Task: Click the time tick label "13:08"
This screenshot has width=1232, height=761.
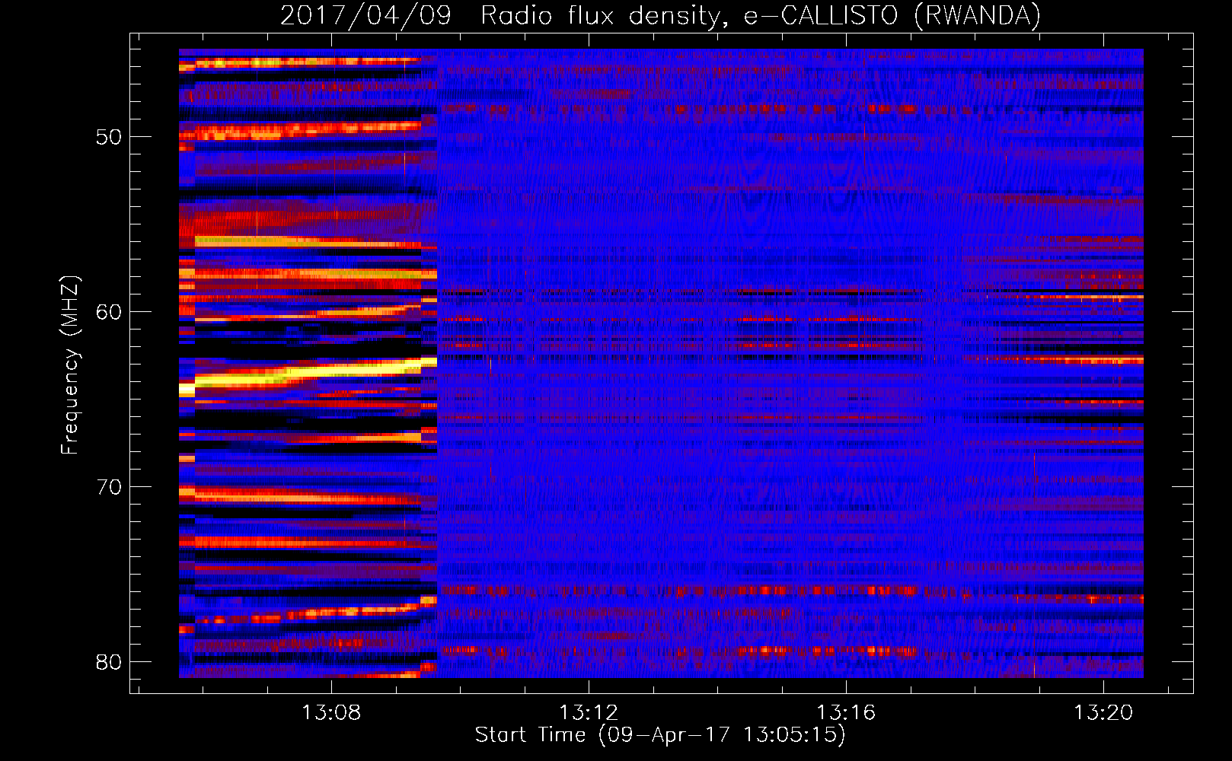Action: tap(331, 713)
